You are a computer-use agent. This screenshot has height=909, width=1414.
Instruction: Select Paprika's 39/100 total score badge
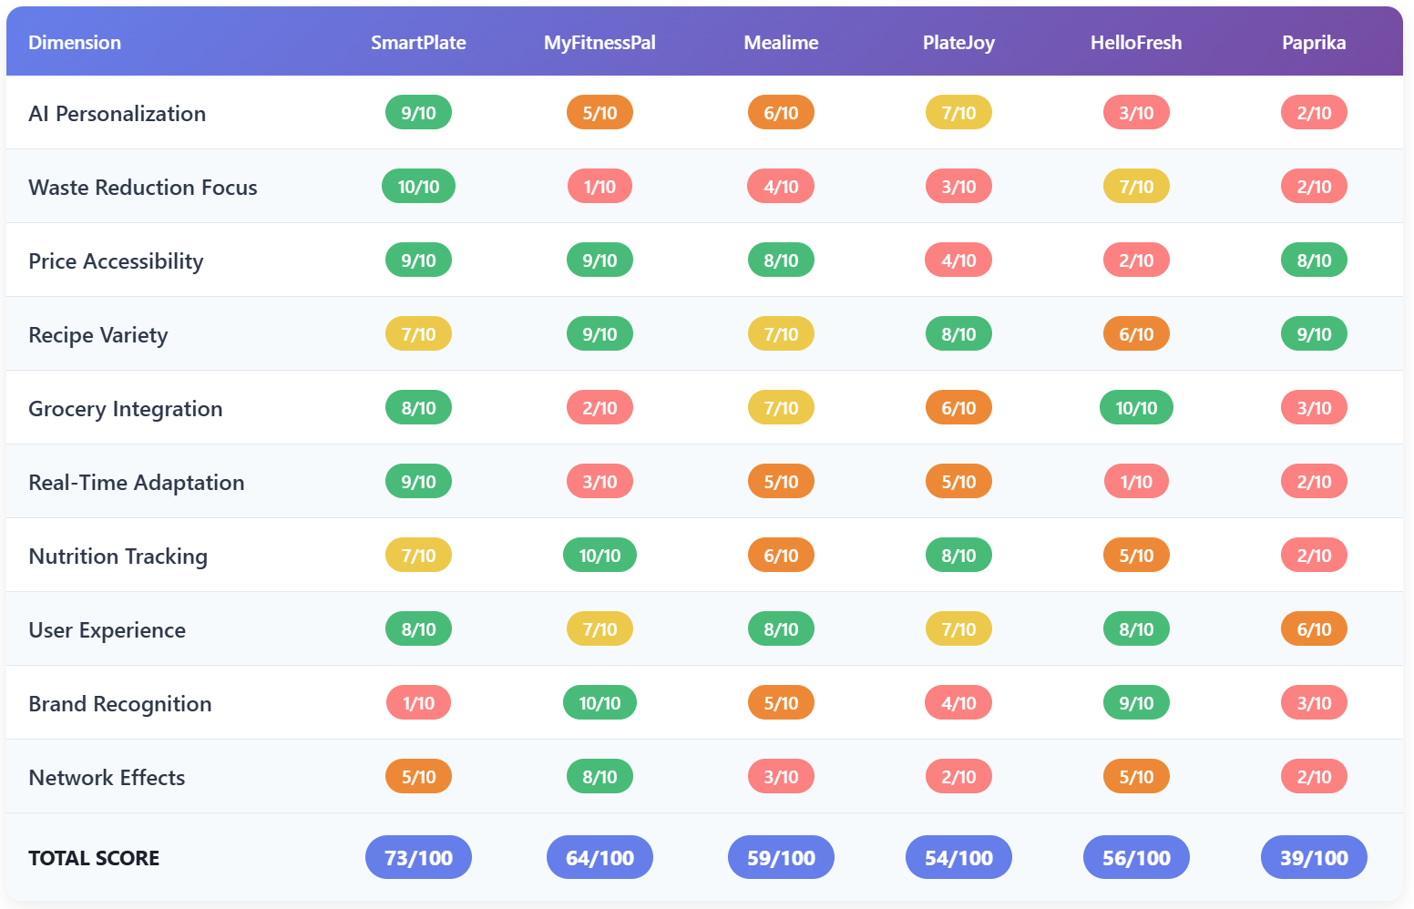[x=1314, y=858]
